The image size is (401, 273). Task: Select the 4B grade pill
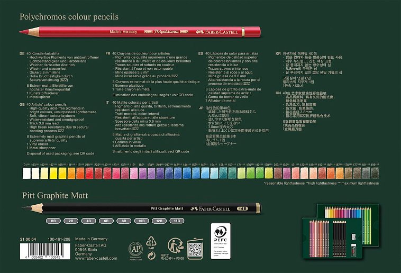tap(88, 221)
